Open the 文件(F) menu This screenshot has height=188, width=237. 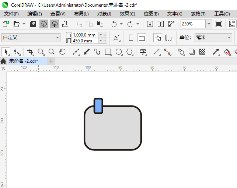tap(11, 14)
